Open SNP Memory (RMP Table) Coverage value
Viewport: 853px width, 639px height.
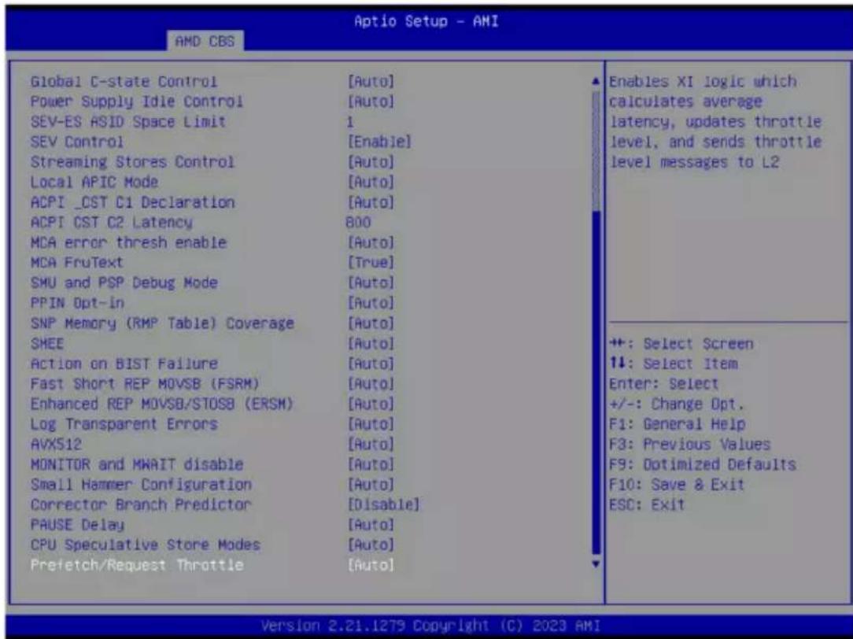point(371,323)
